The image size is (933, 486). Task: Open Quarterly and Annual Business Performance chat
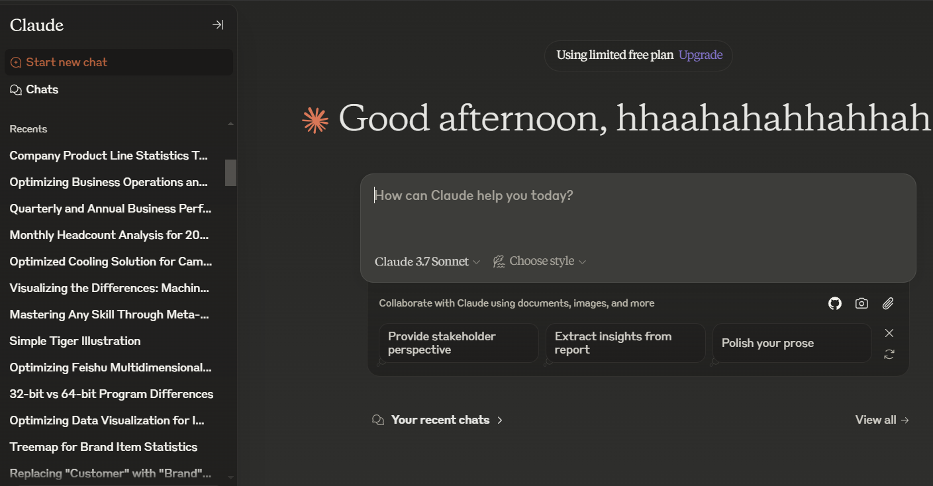pos(111,209)
